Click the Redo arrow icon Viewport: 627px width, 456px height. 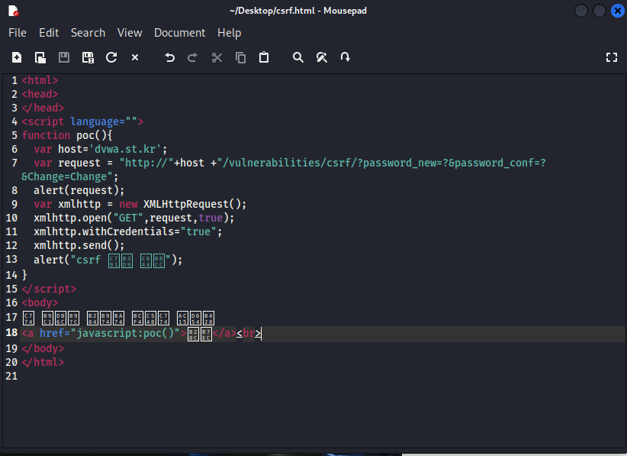click(192, 57)
